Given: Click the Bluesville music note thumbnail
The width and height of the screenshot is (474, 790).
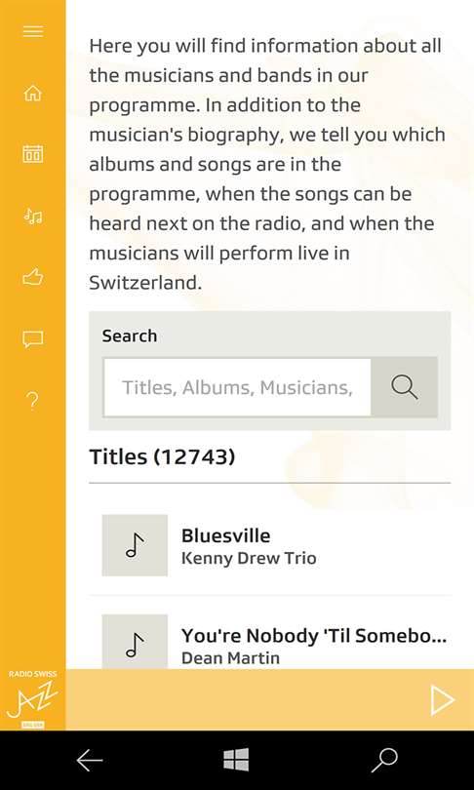Looking at the screenshot, I should 135,545.
